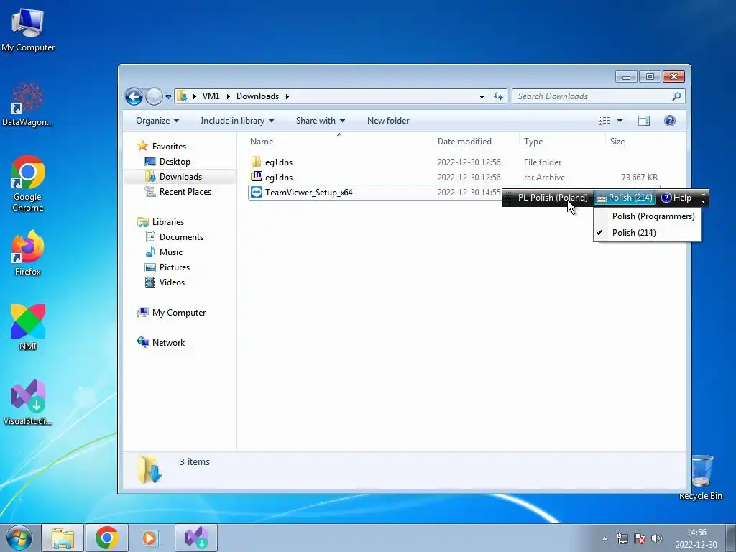Sort by Type column header
Viewport: 736px width, 552px height.
562,142
